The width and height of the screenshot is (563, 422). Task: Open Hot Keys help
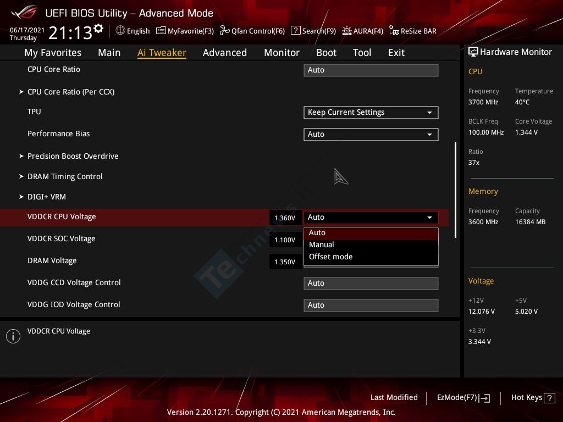(x=533, y=398)
